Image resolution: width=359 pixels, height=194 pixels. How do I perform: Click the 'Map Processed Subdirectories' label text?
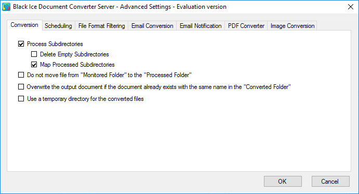pyautogui.click(x=77, y=65)
